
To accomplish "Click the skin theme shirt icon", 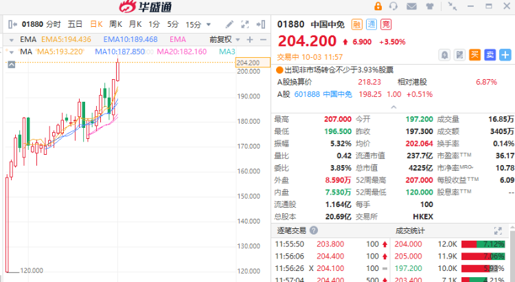I will click(431, 6).
